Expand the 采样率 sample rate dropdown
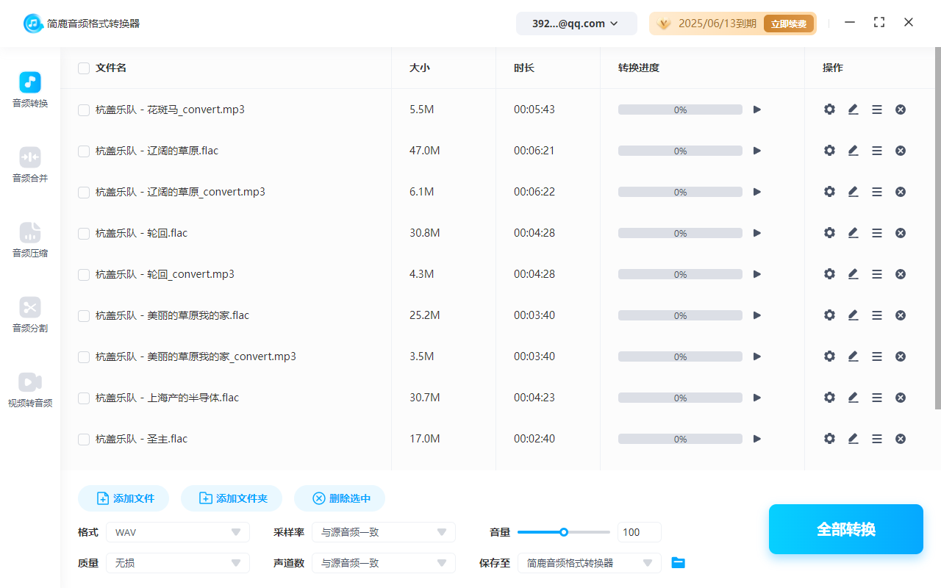The width and height of the screenshot is (941, 588). [x=383, y=531]
